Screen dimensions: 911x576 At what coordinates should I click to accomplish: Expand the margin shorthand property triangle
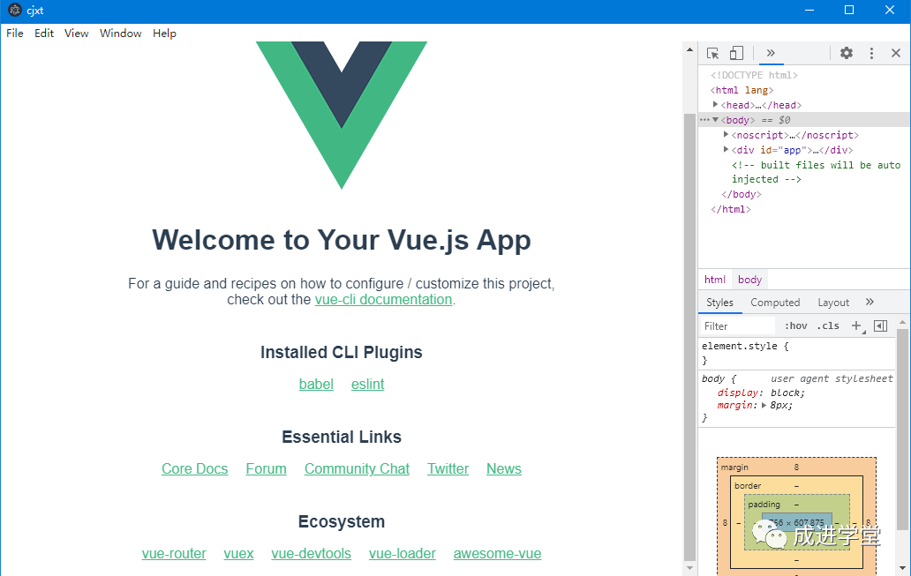764,405
